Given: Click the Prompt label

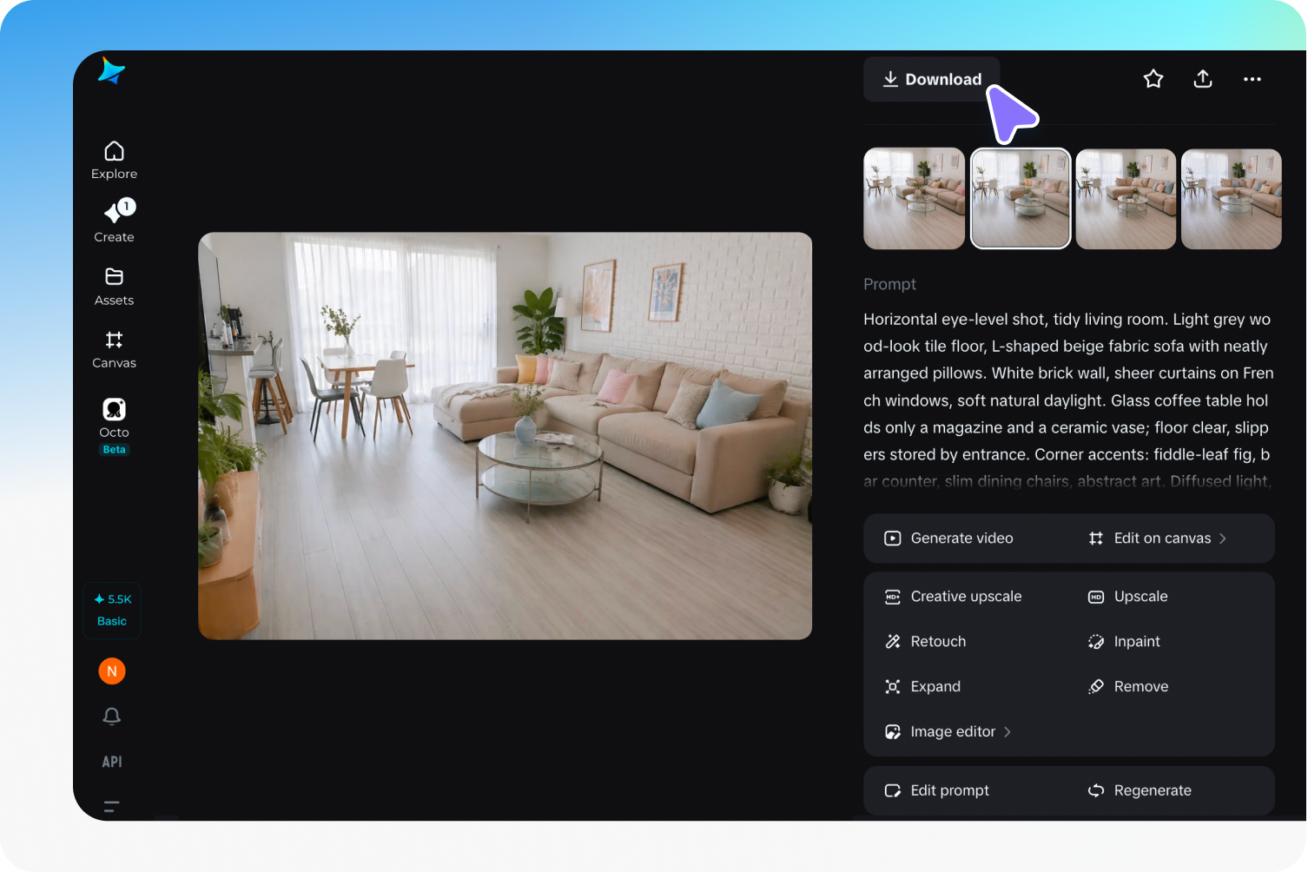Looking at the screenshot, I should (889, 284).
